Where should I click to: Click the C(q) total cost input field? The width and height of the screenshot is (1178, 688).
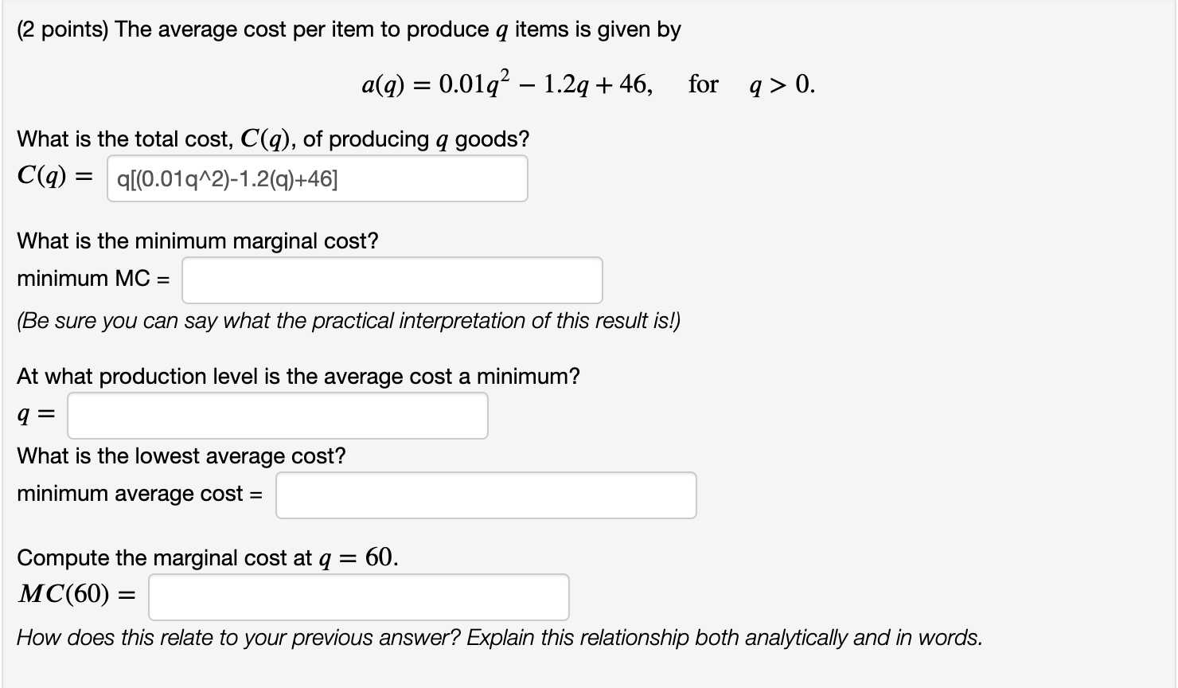point(317,178)
